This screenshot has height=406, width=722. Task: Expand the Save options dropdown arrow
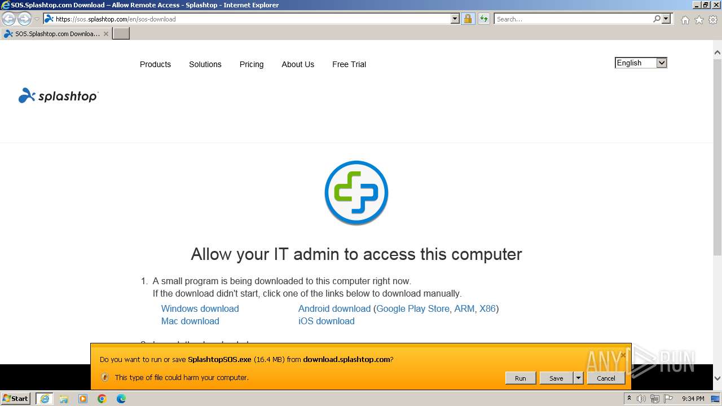click(x=578, y=378)
